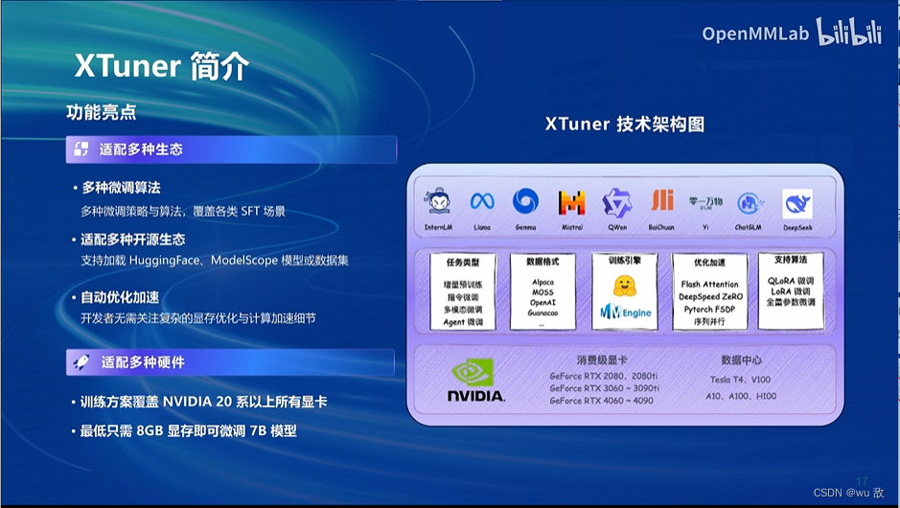The height and width of the screenshot is (508, 900).
Task: Click the rocket icon beside 适配多种硬件
Action: (81, 362)
